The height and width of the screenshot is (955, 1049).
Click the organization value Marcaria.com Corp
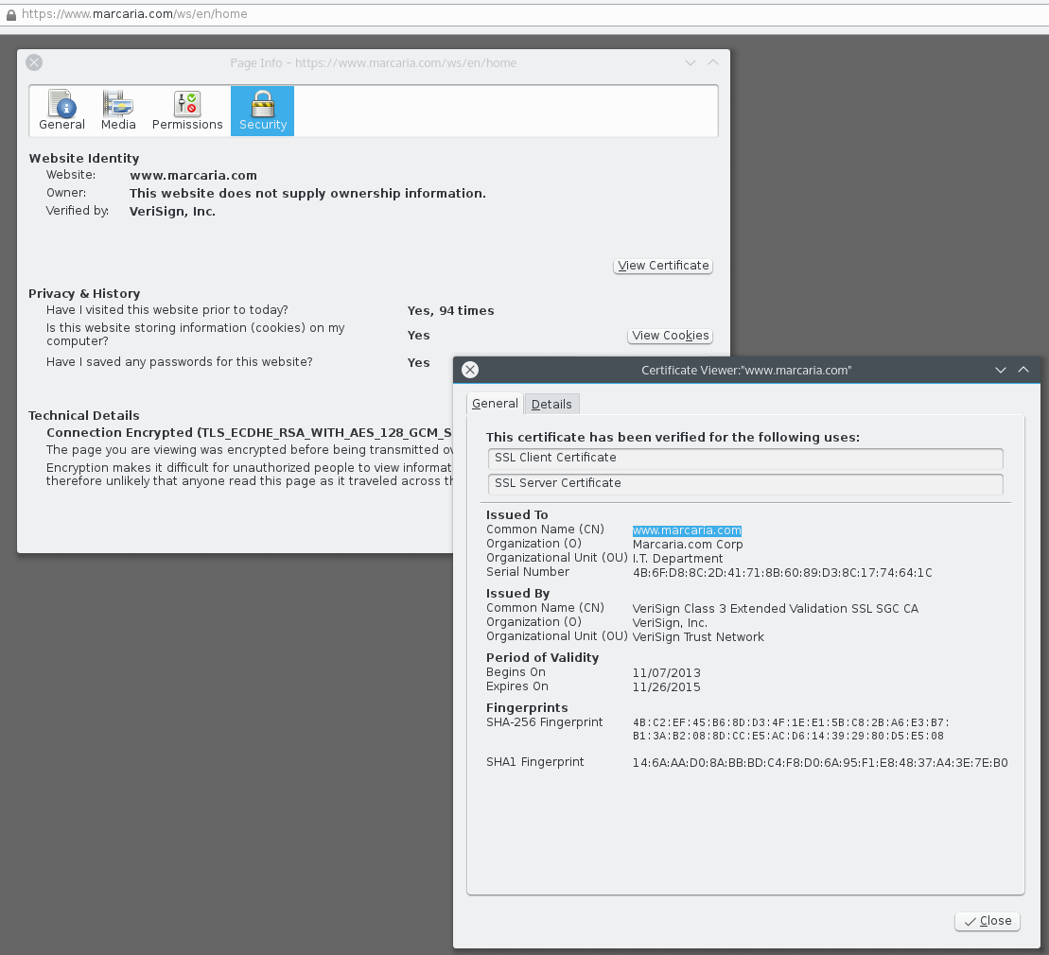(x=688, y=545)
